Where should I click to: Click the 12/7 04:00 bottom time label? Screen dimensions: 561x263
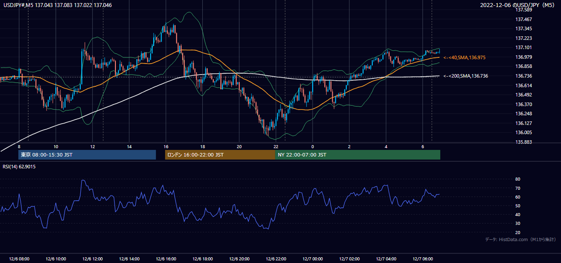coord(386,259)
